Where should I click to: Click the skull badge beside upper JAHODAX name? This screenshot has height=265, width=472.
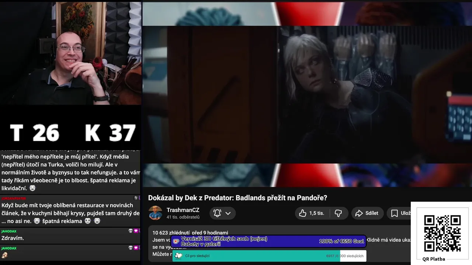point(131,231)
